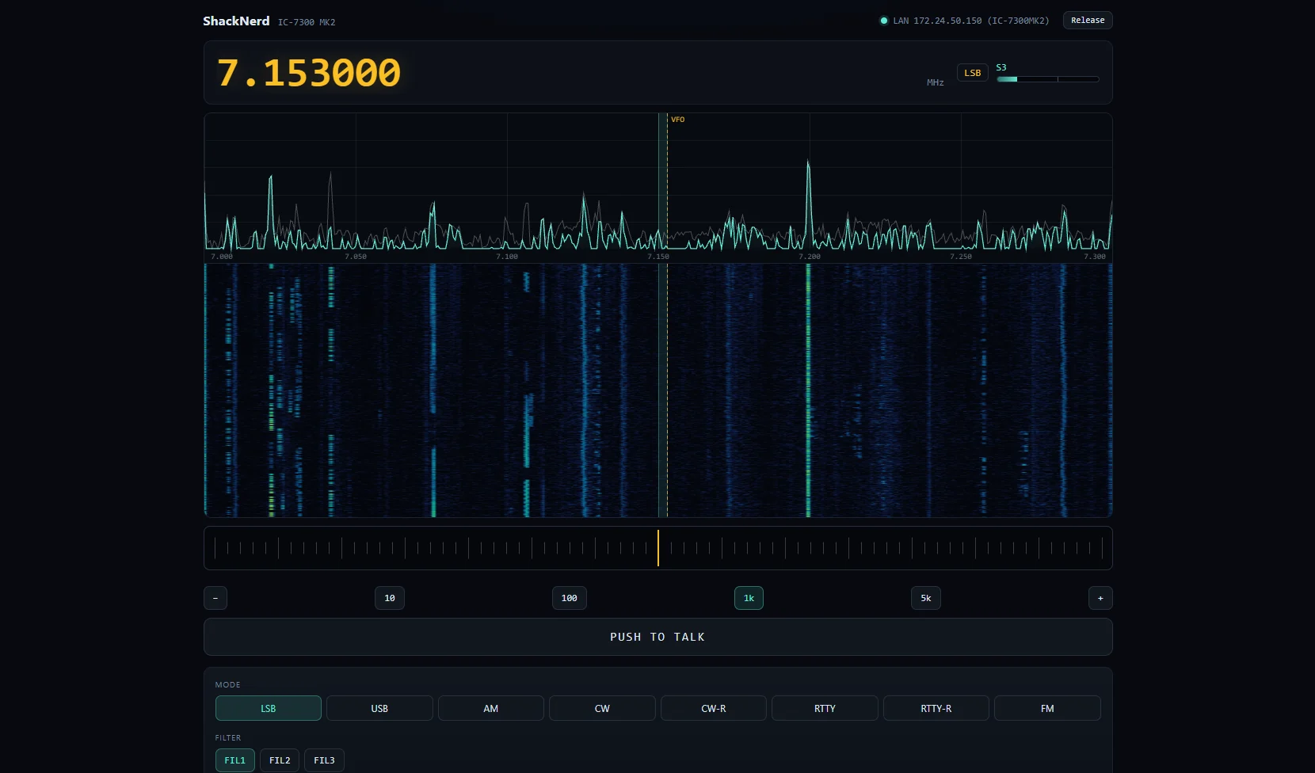Select filter FIL1
Viewport: 1315px width, 773px height.
tap(235, 760)
